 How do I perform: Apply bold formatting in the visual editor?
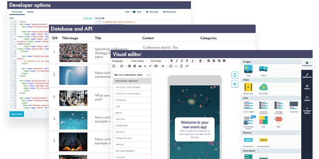(171, 61)
